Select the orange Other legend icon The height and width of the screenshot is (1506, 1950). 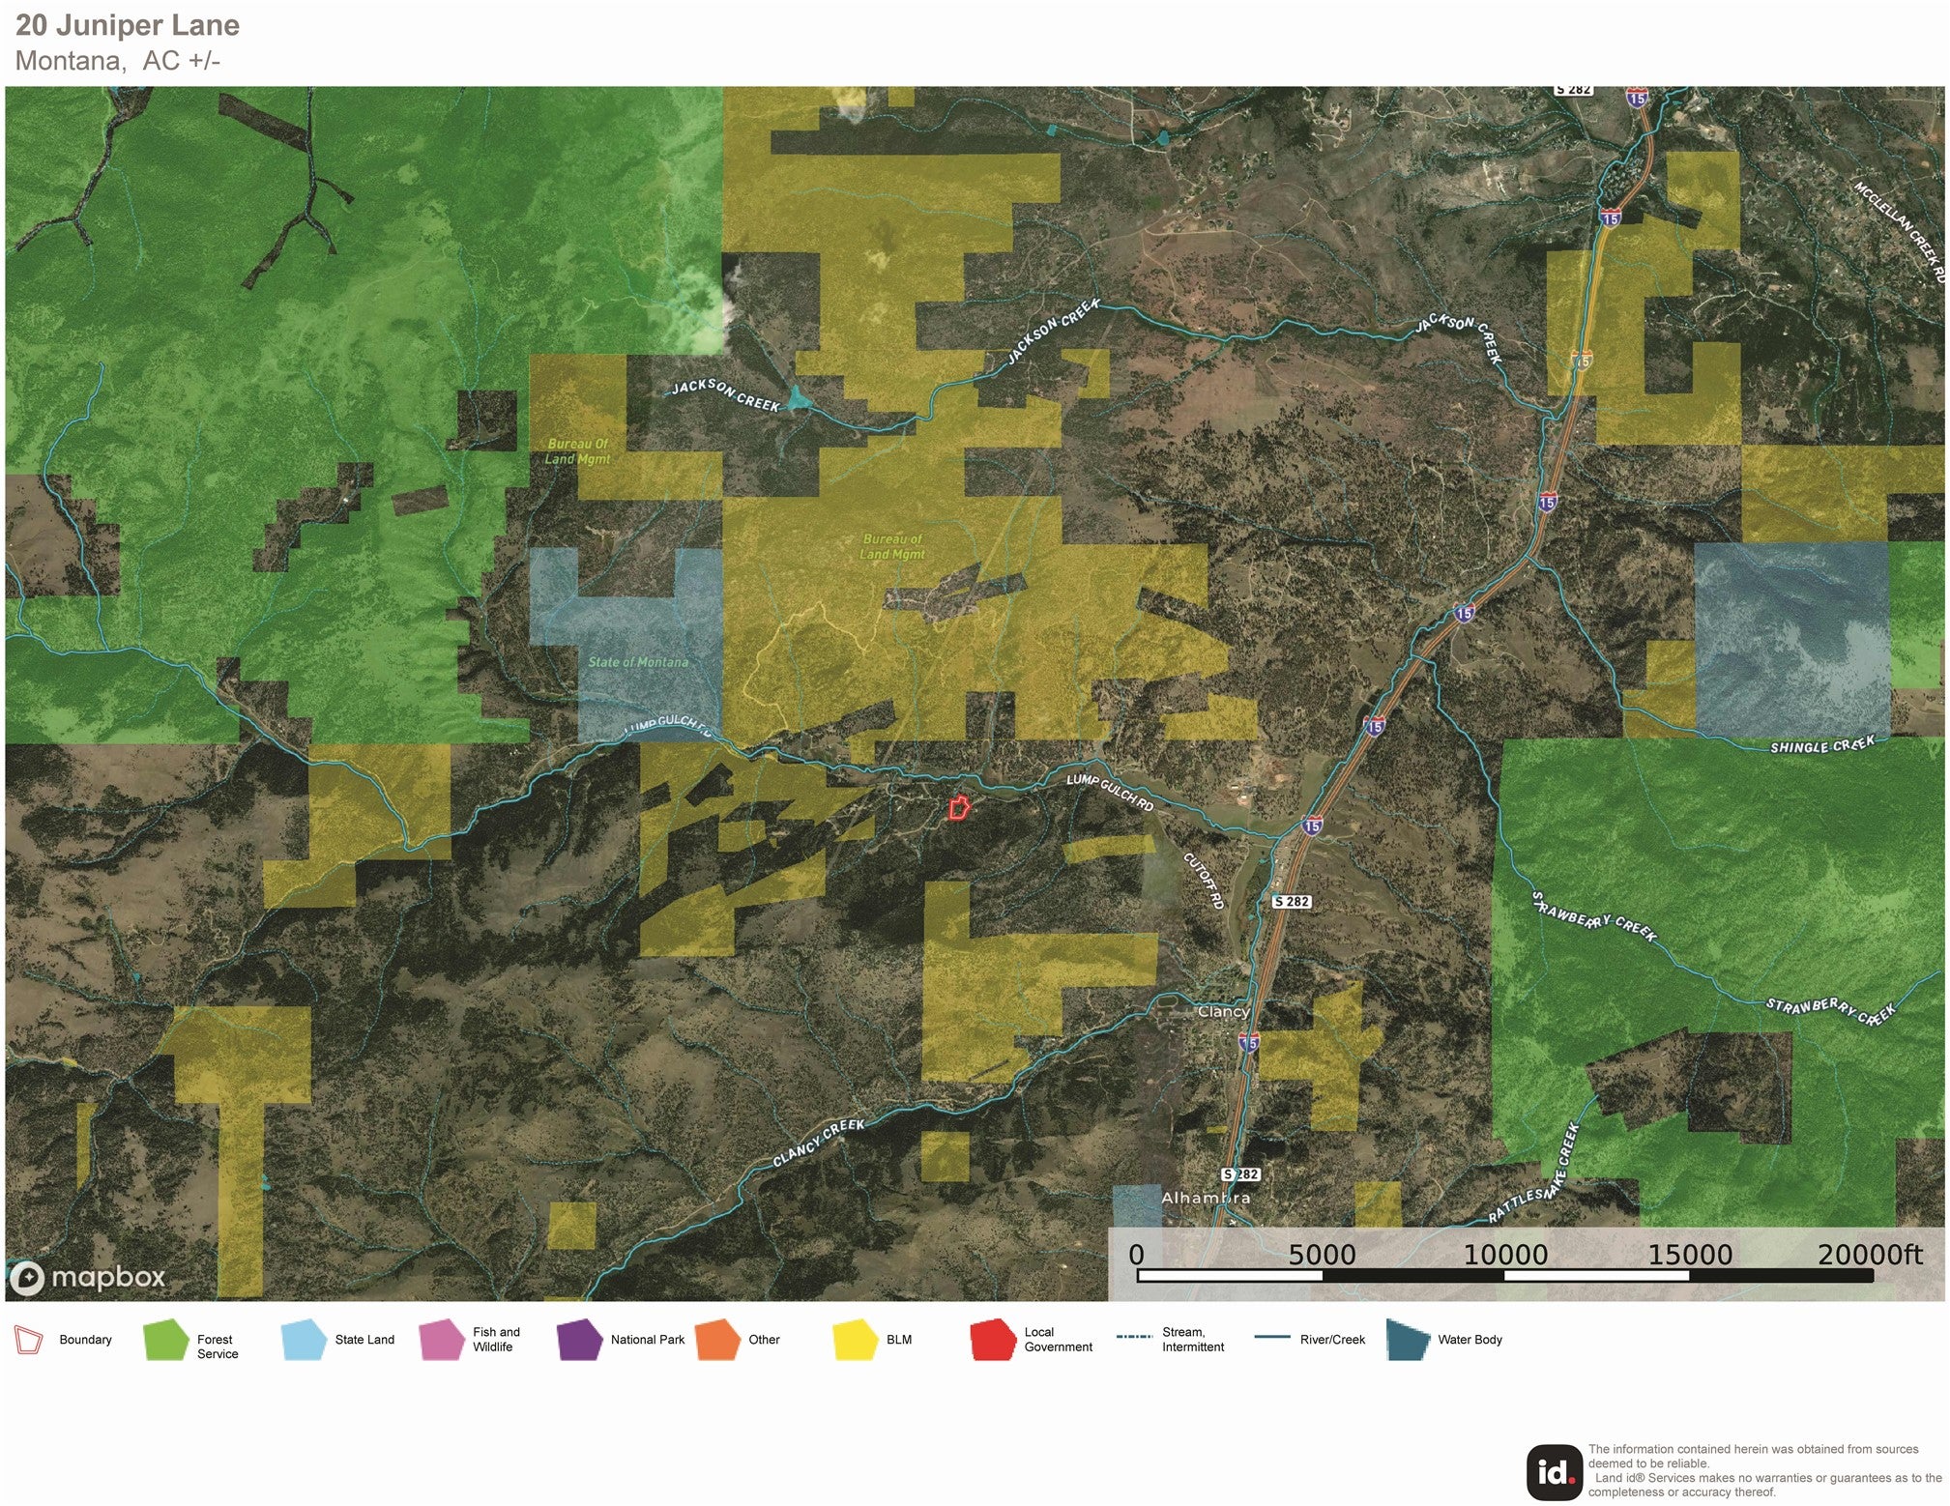pyautogui.click(x=717, y=1340)
